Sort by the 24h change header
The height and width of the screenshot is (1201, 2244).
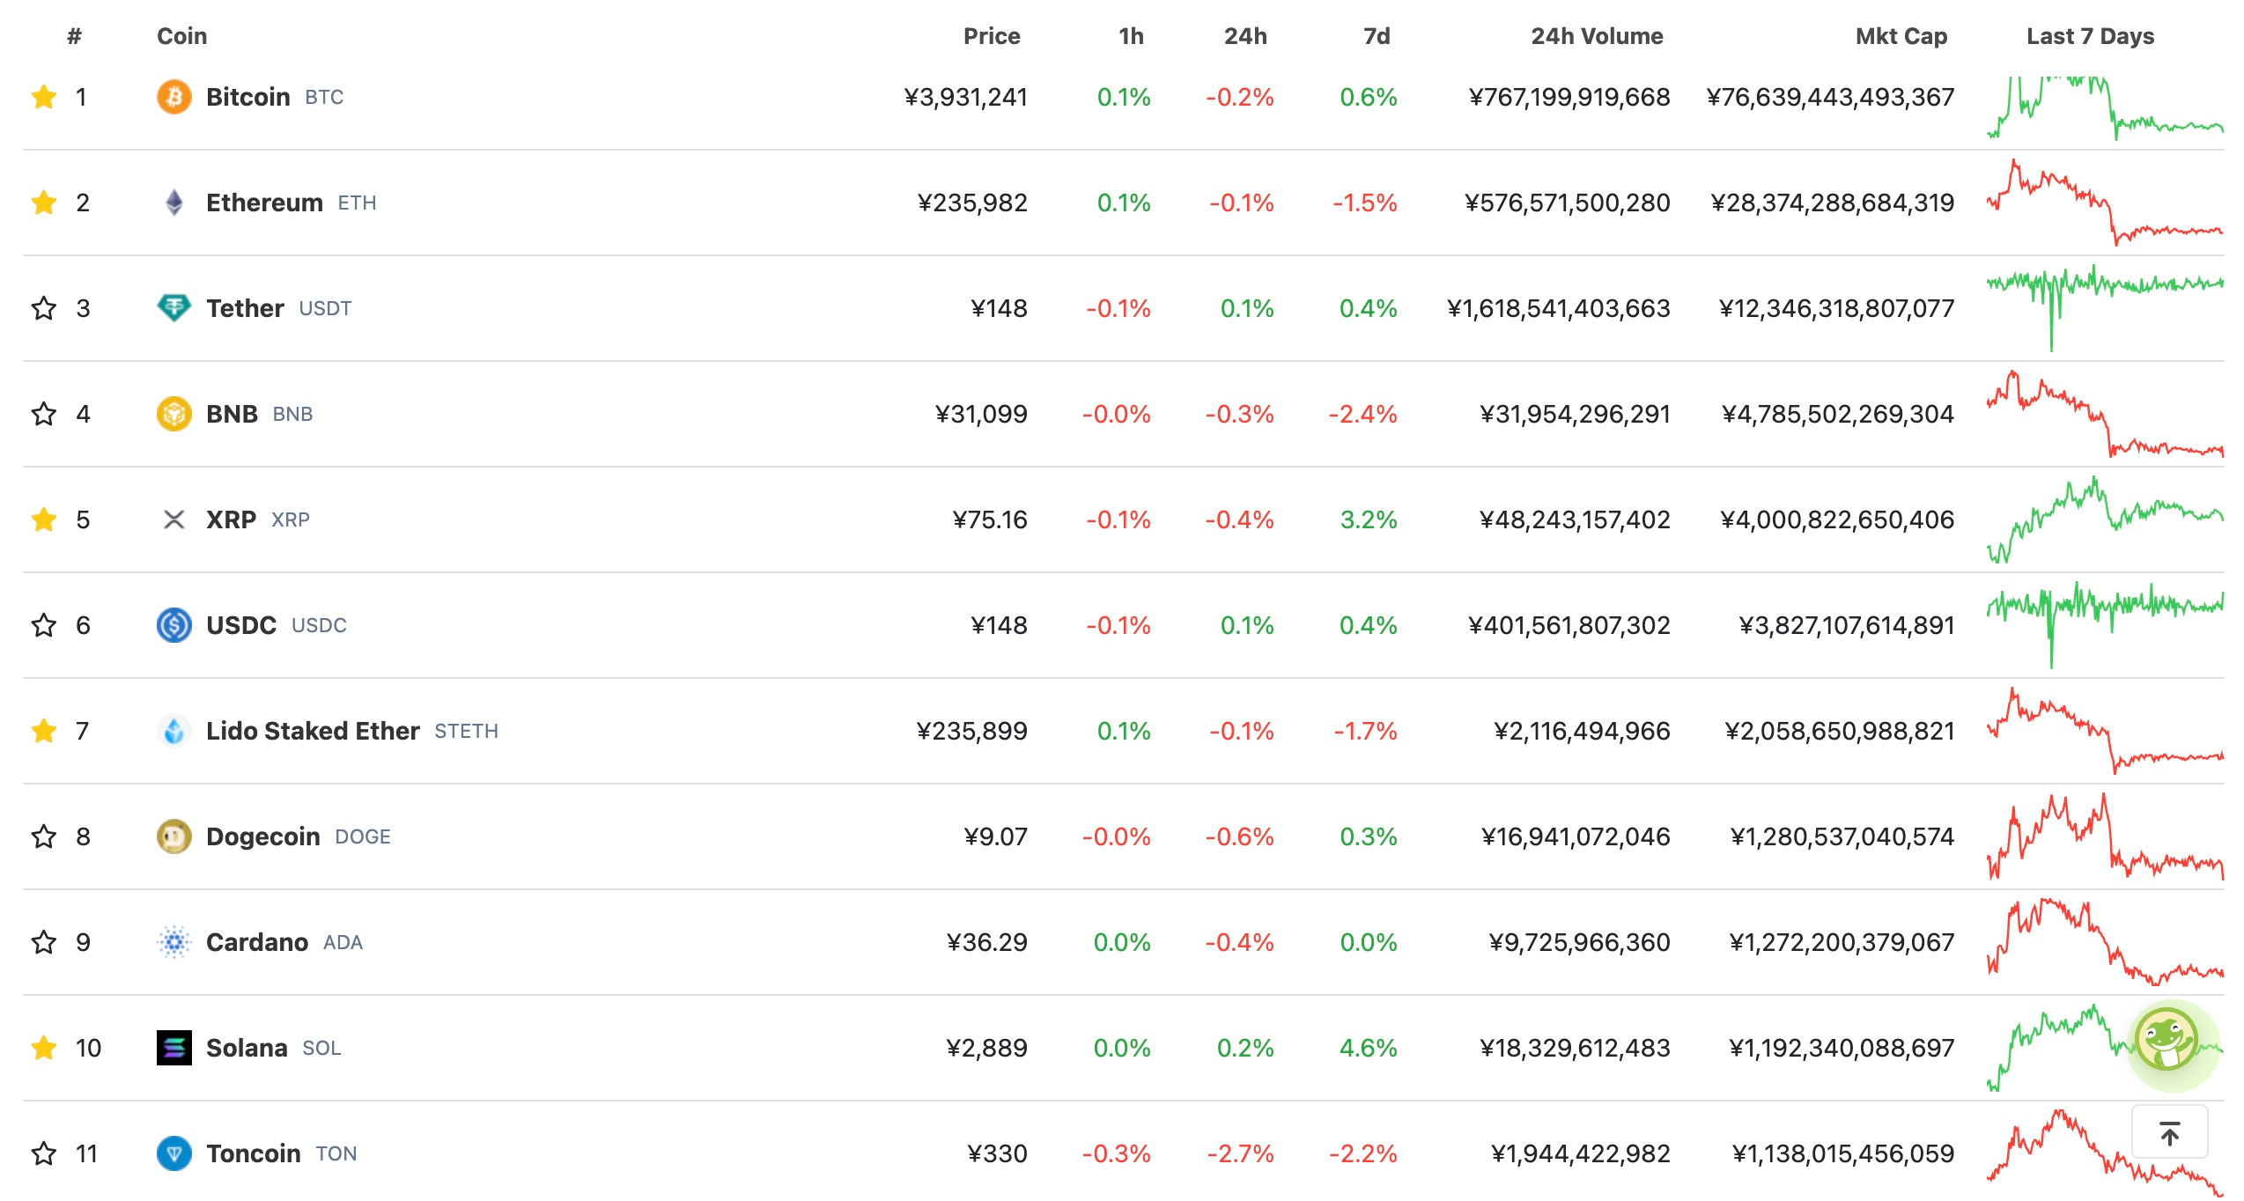pyautogui.click(x=1245, y=36)
